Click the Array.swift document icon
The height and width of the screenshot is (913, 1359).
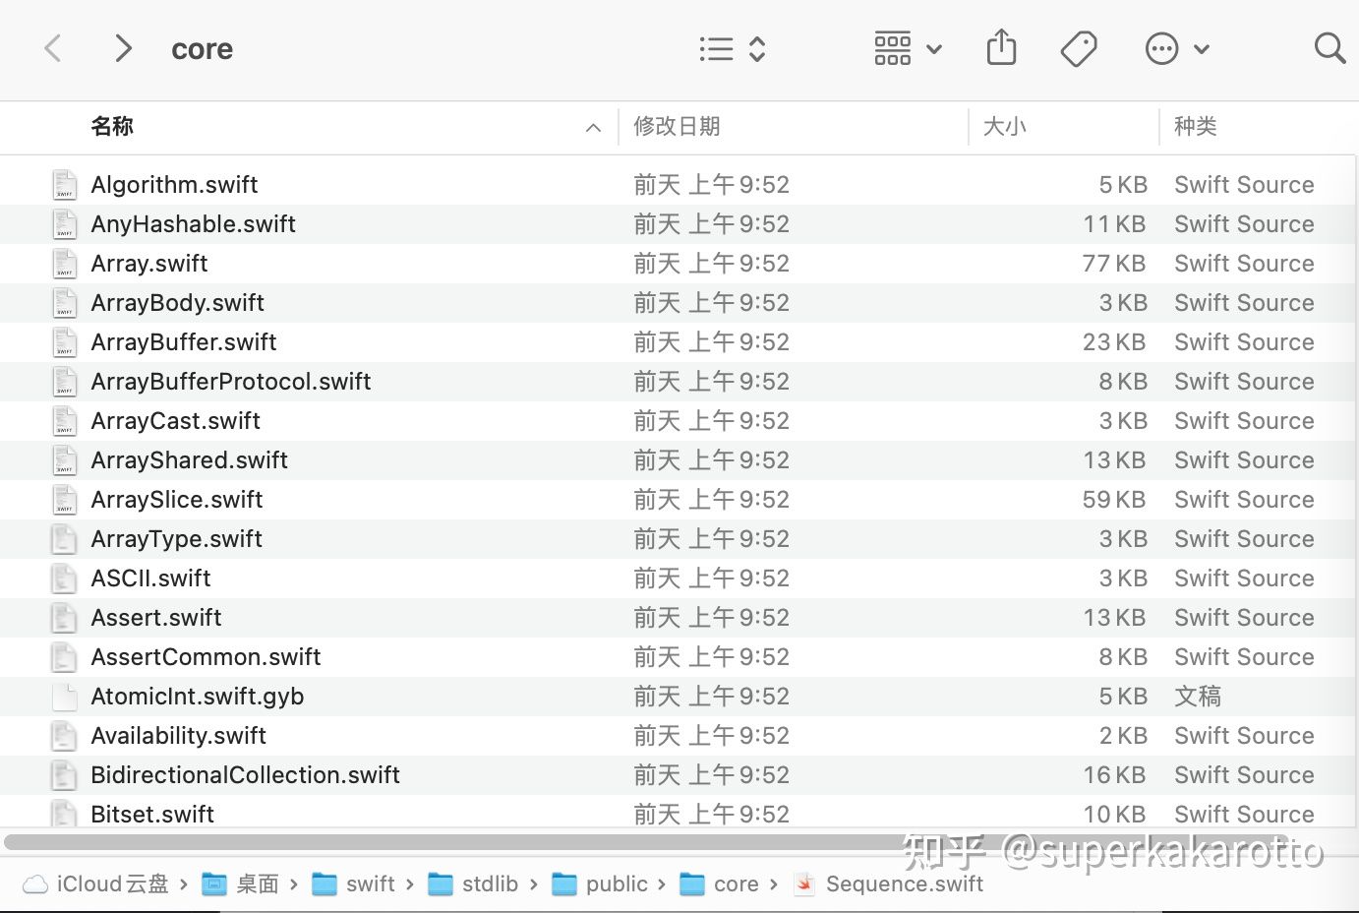click(x=64, y=263)
